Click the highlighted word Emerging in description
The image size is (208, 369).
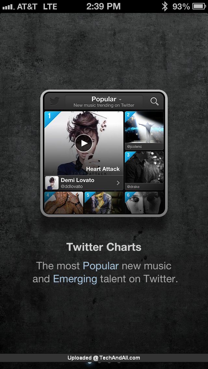[x=75, y=279]
